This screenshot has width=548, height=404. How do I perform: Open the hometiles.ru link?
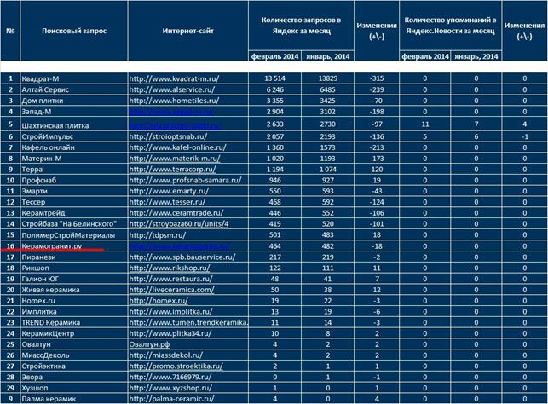[172, 100]
